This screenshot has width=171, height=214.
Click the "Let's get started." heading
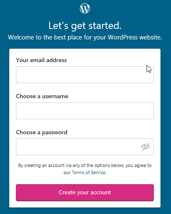click(85, 26)
